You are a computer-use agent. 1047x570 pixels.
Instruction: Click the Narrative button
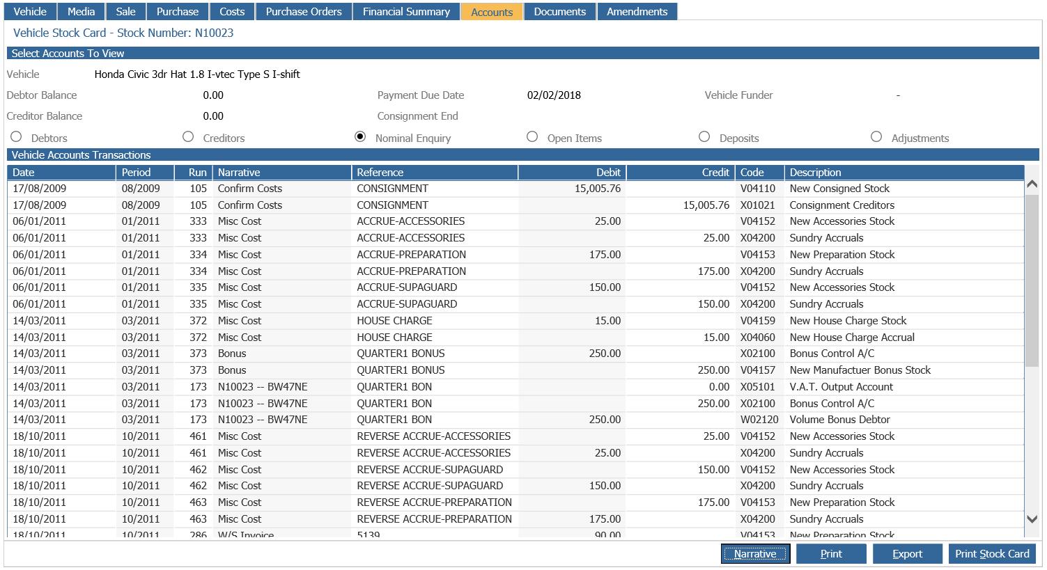click(x=755, y=554)
